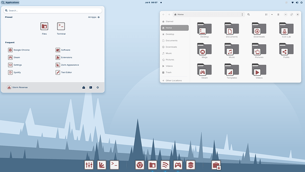305x172 pixels.
Task: Open the pinned Files app icon
Action: (x=44, y=26)
